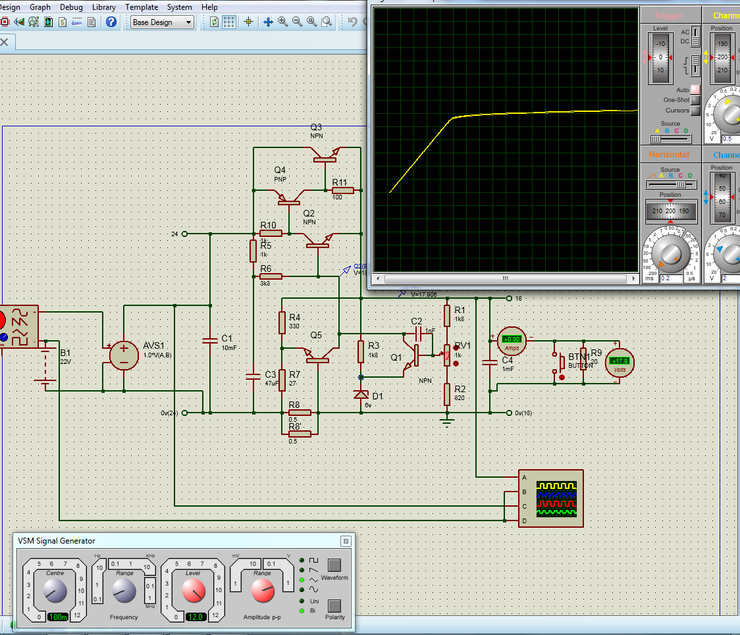
Task: Enable the One-Shot trigger button
Action: [695, 100]
